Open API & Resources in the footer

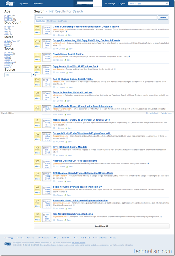(44, 238)
